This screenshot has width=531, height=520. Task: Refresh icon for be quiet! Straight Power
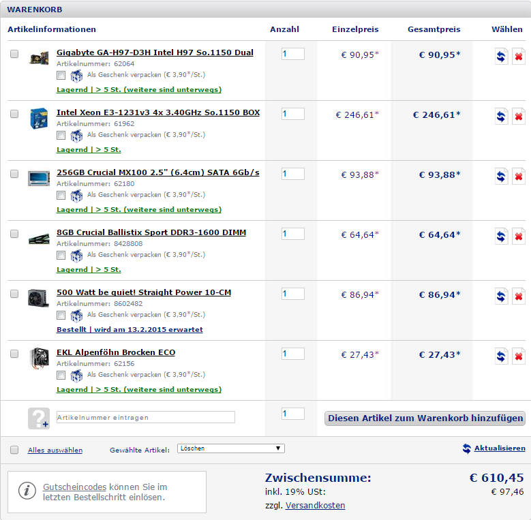tap(501, 296)
